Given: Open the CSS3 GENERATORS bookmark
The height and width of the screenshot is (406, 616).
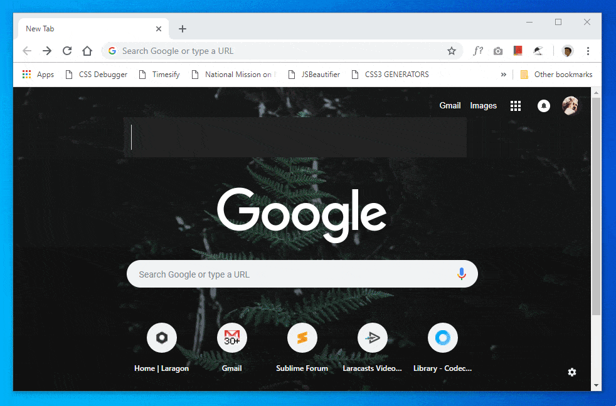Looking at the screenshot, I should pos(390,75).
